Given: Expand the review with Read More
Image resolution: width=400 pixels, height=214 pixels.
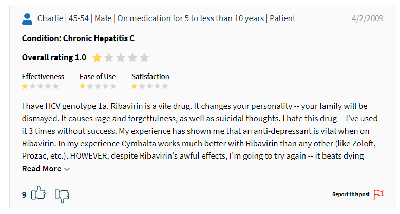Looking at the screenshot, I should pos(46,169).
